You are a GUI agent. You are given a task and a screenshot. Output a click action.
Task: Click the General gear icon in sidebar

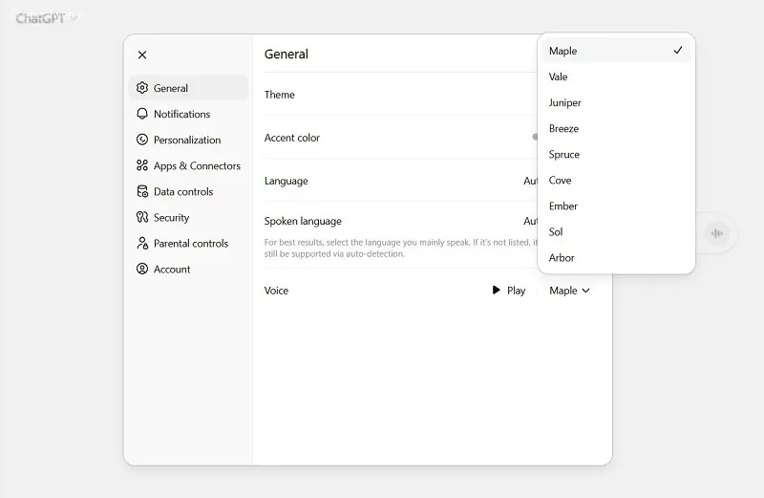point(142,88)
